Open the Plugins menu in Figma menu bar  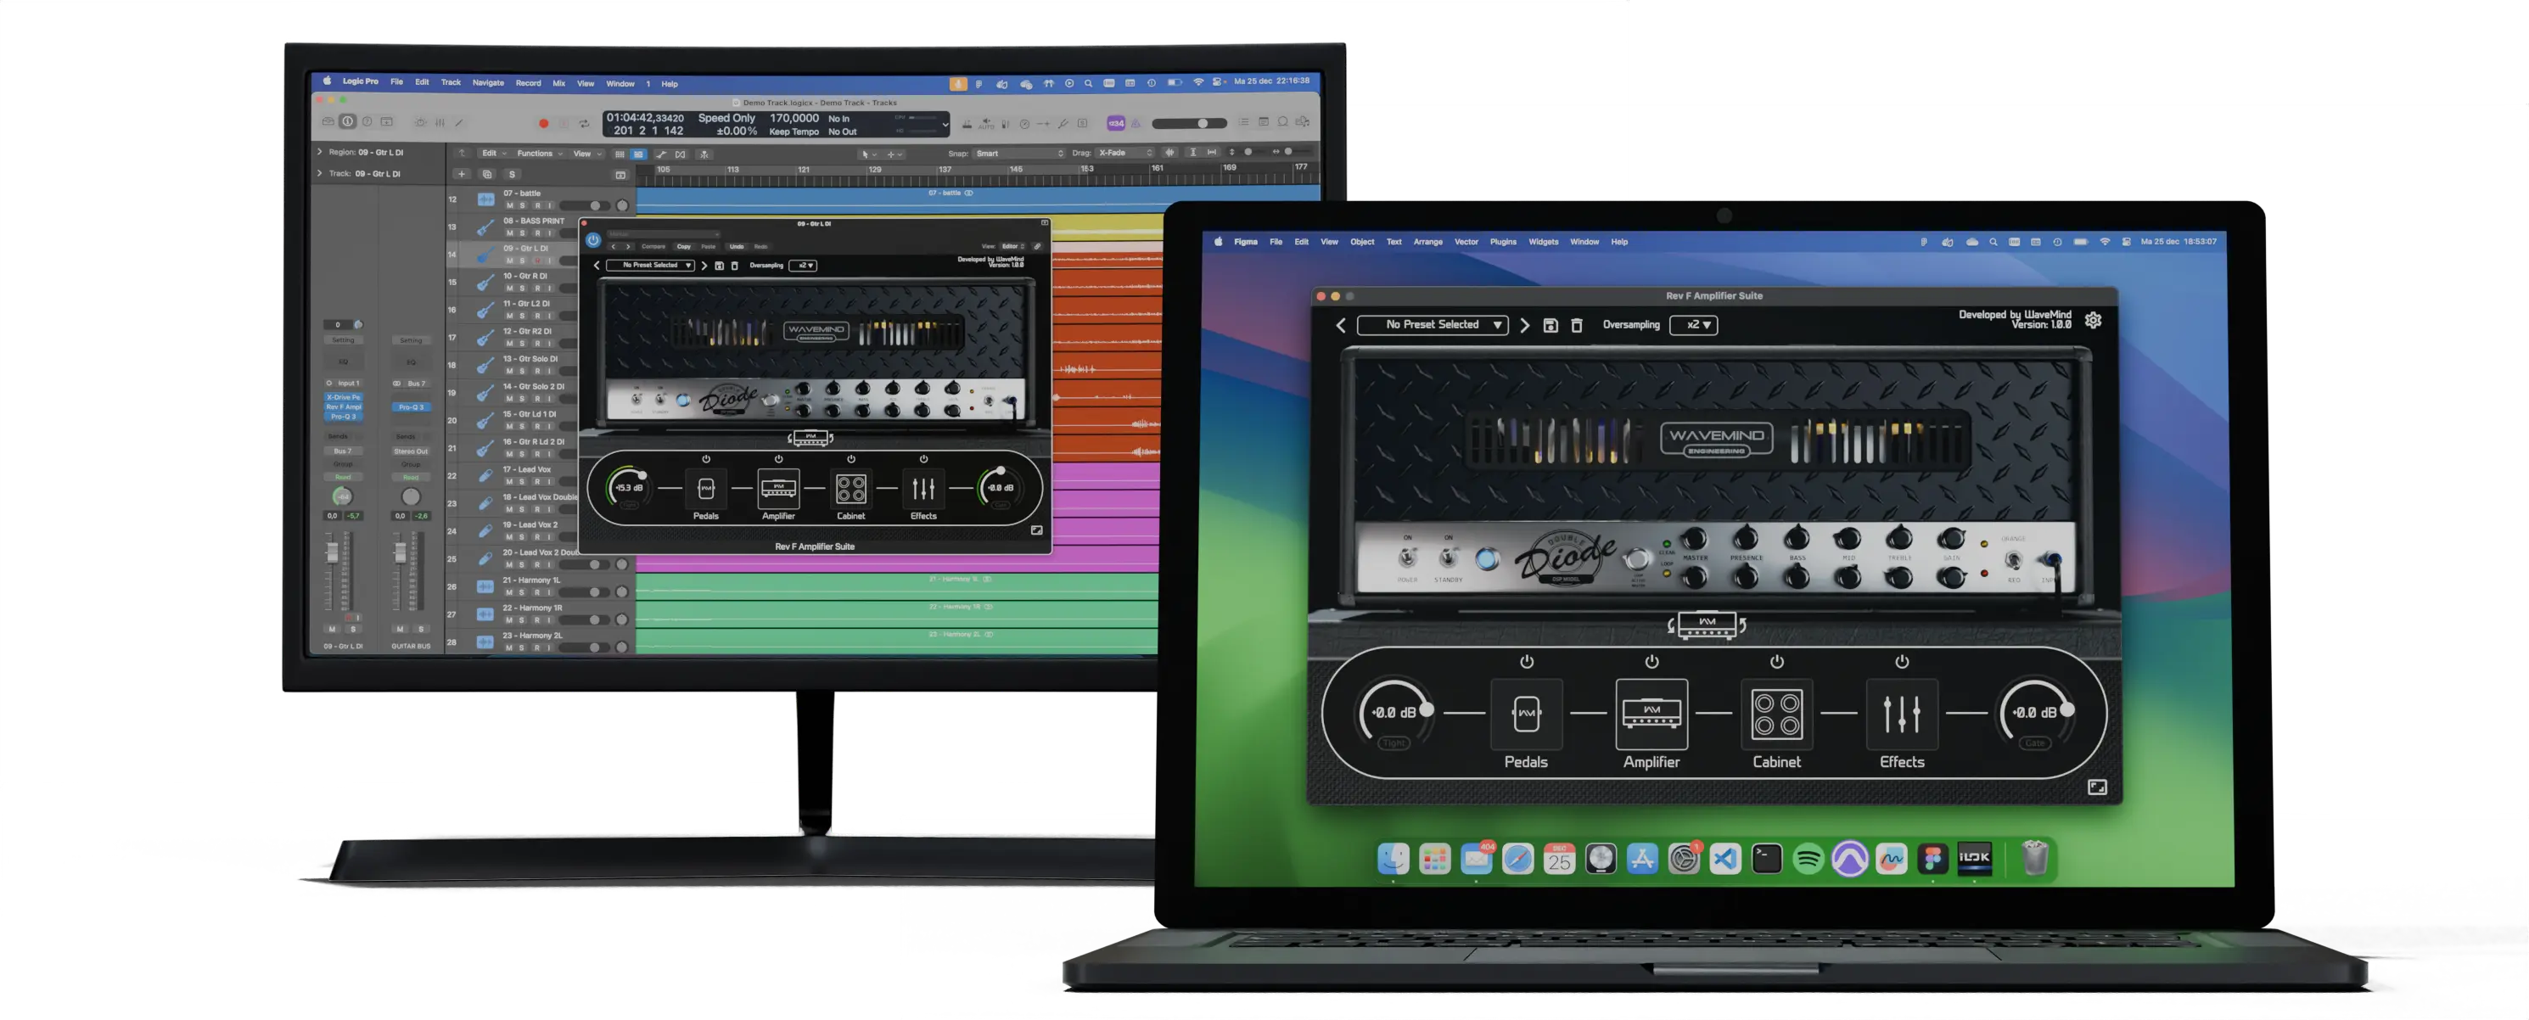coord(1502,242)
